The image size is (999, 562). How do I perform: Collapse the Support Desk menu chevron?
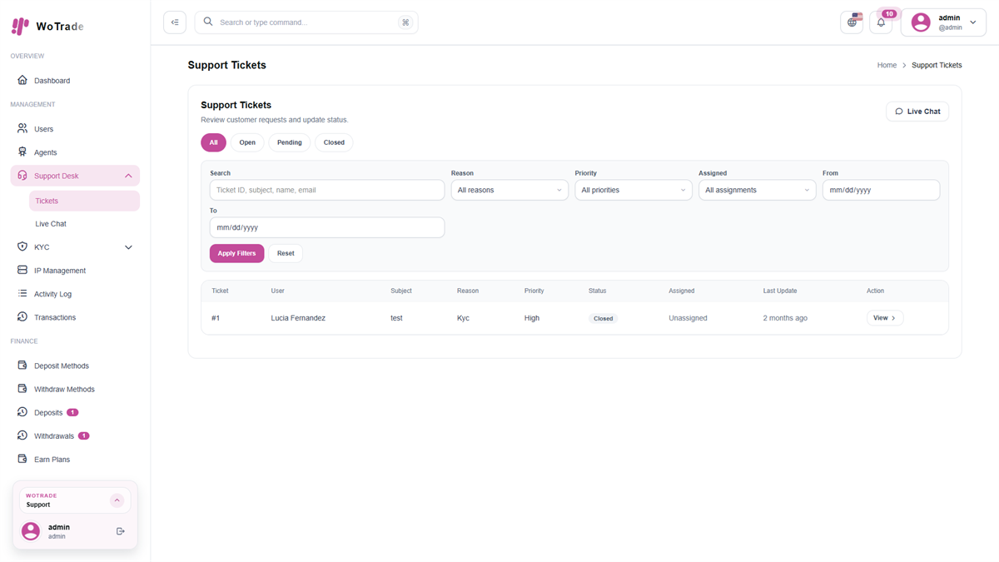tap(128, 176)
